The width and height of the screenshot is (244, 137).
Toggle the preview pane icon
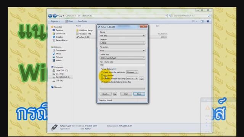(x=202, y=21)
